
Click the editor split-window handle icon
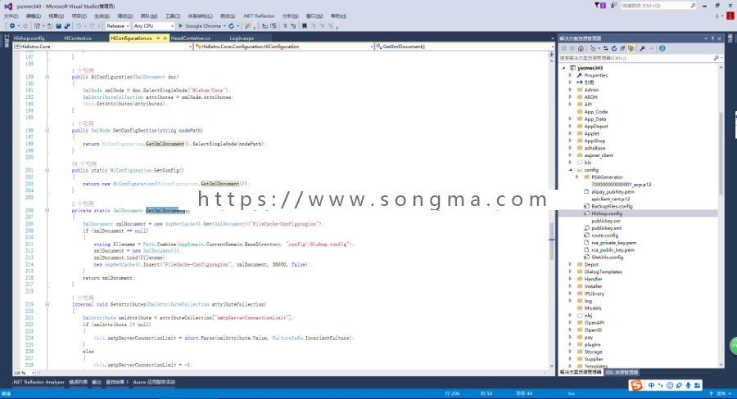point(552,55)
